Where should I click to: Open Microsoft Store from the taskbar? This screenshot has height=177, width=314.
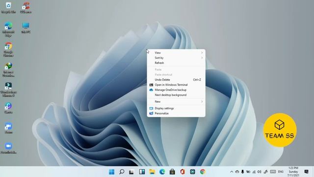pos(172,172)
